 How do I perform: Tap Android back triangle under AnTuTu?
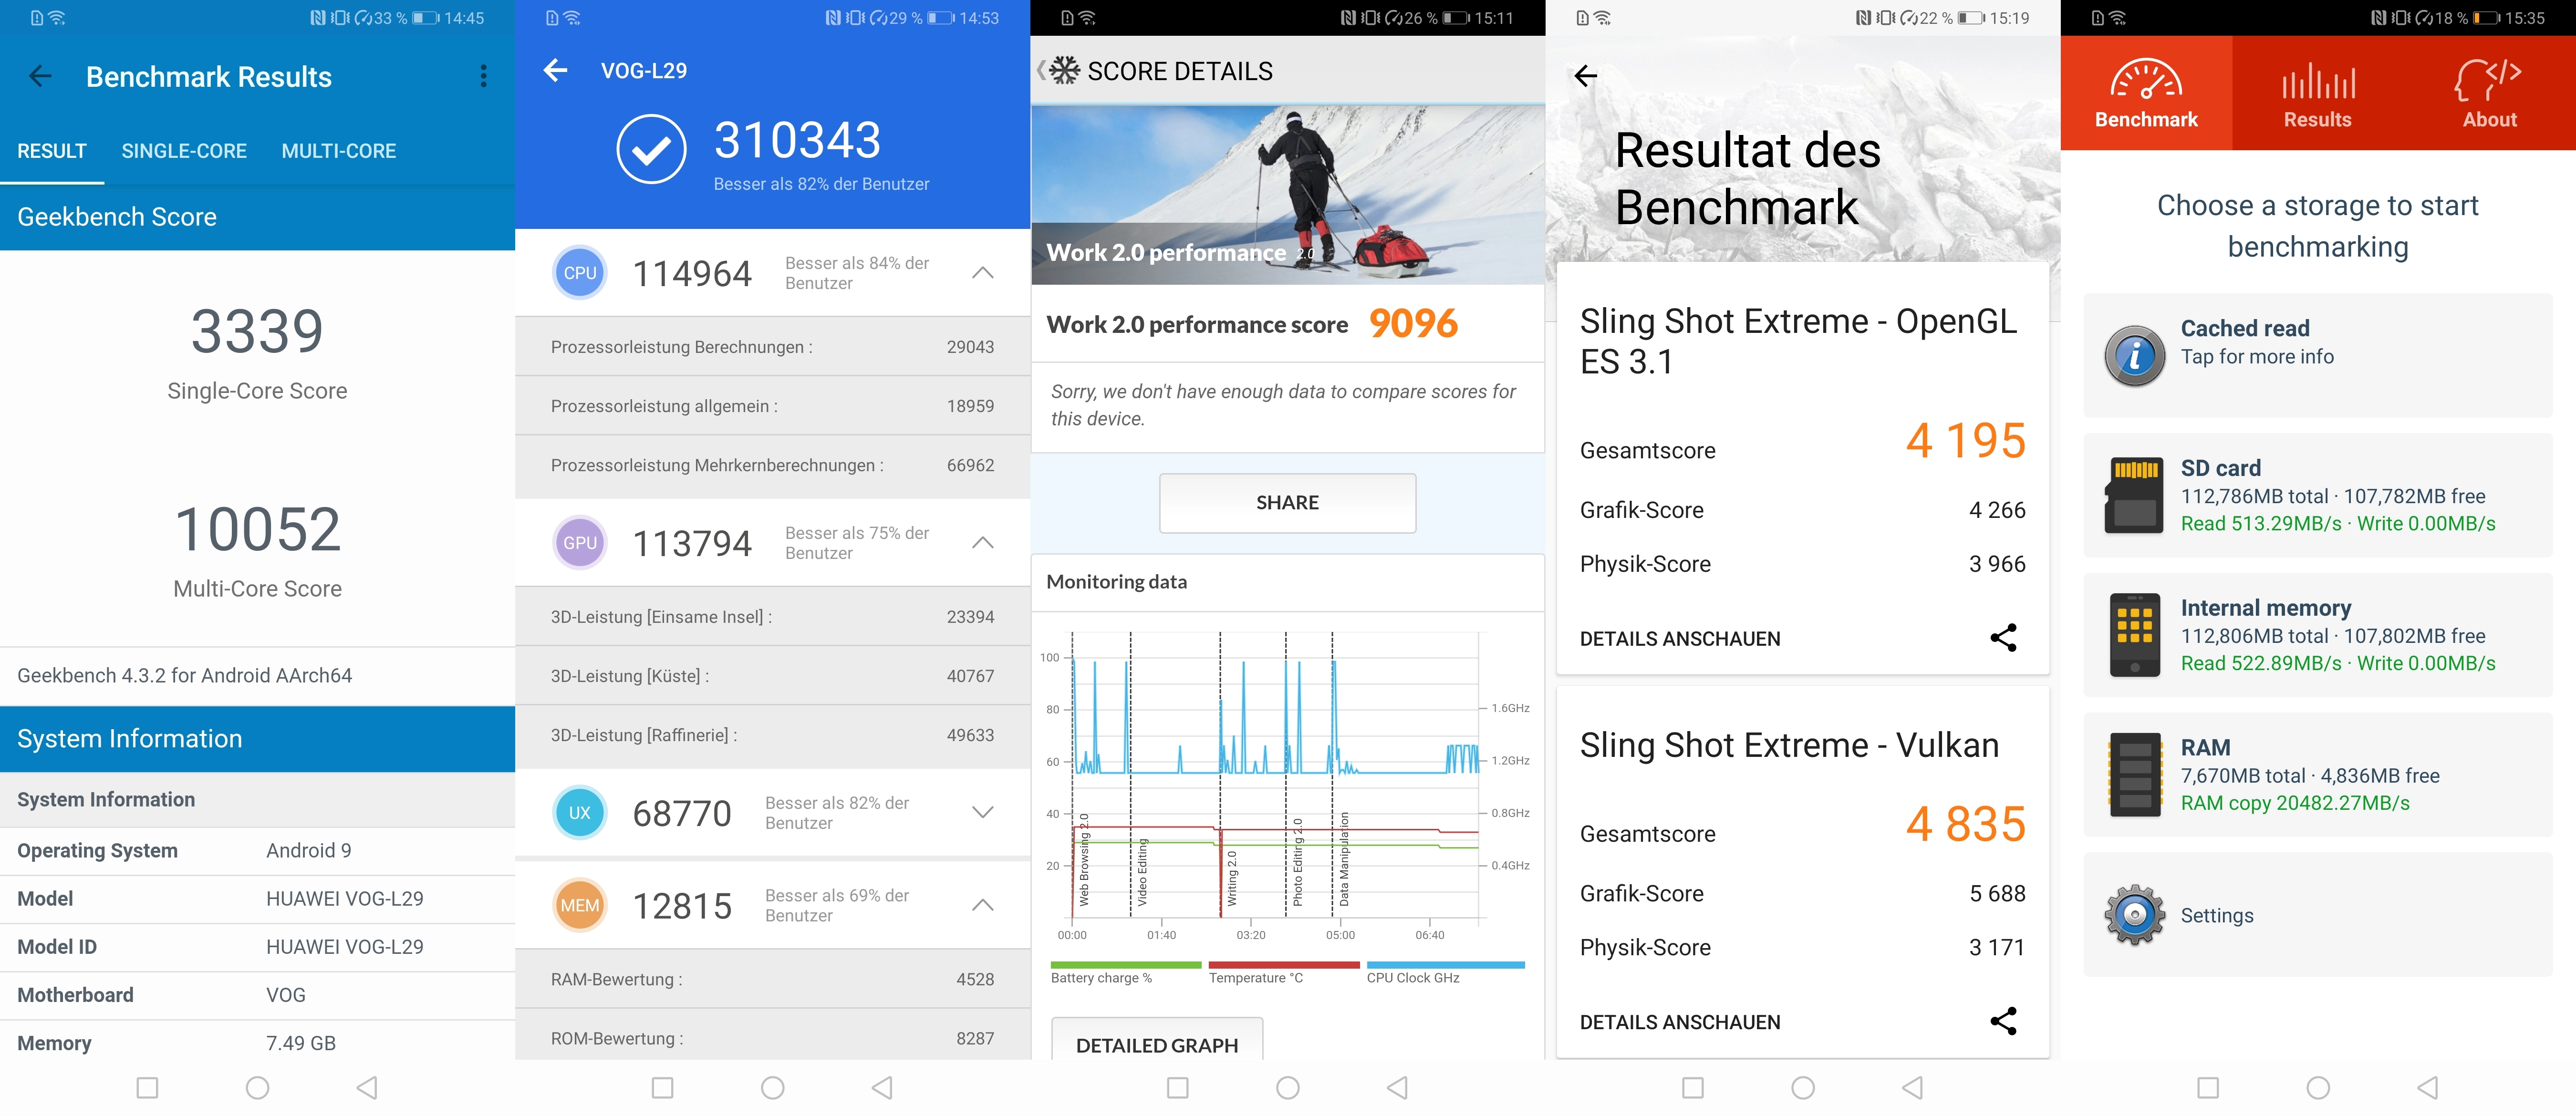pyautogui.click(x=882, y=1087)
